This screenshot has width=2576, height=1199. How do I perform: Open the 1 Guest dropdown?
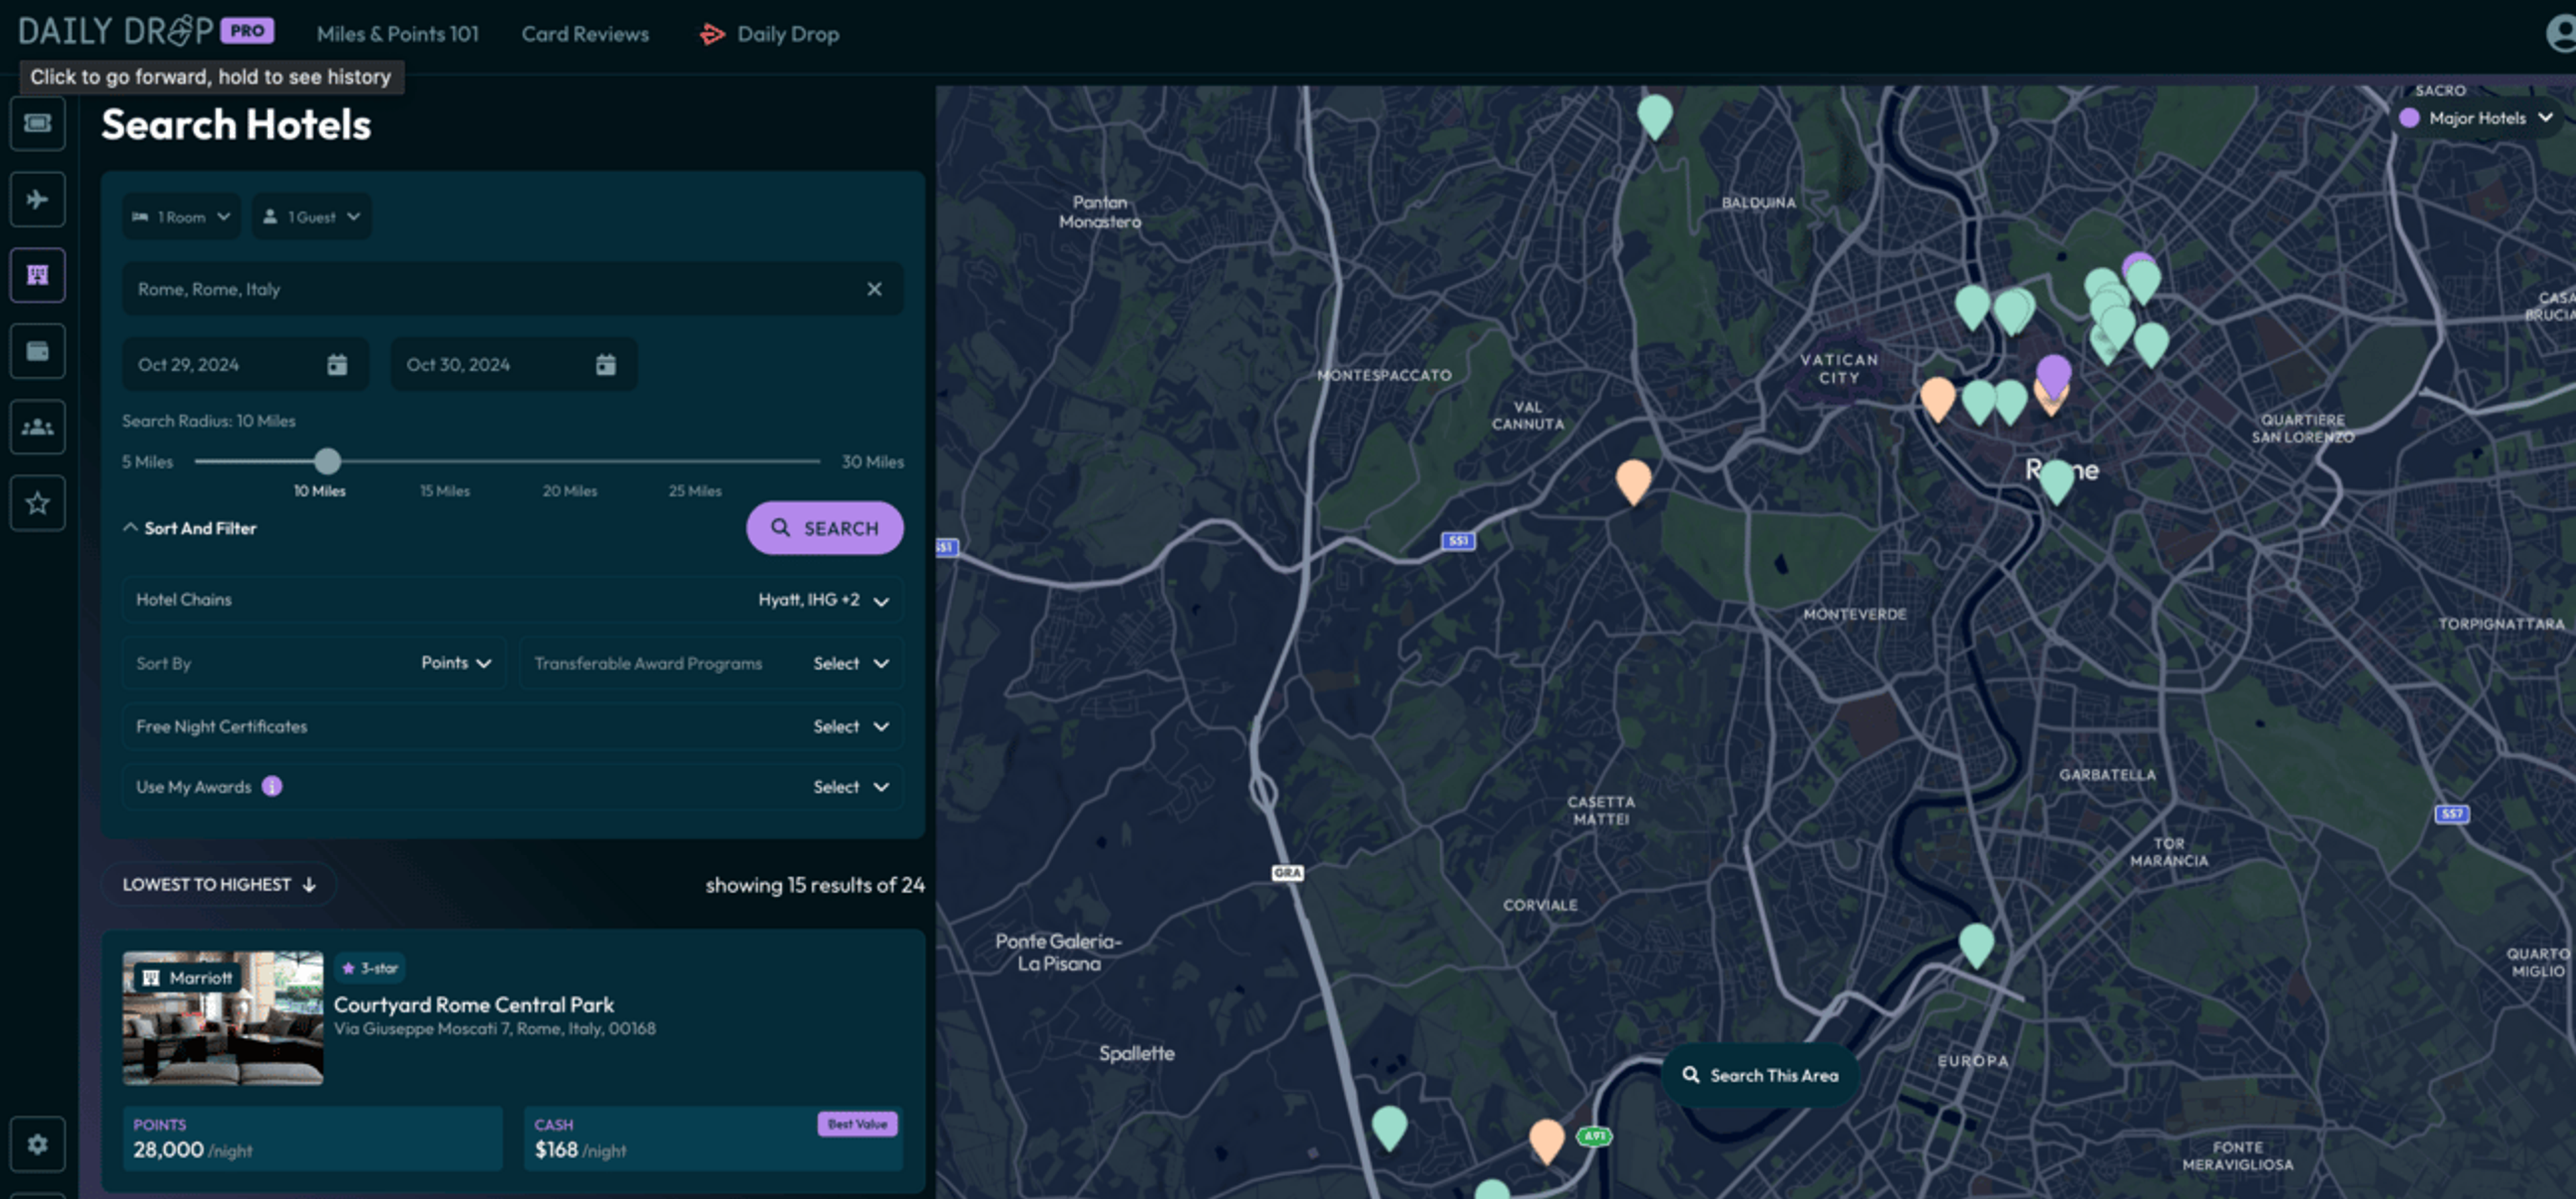[312, 217]
